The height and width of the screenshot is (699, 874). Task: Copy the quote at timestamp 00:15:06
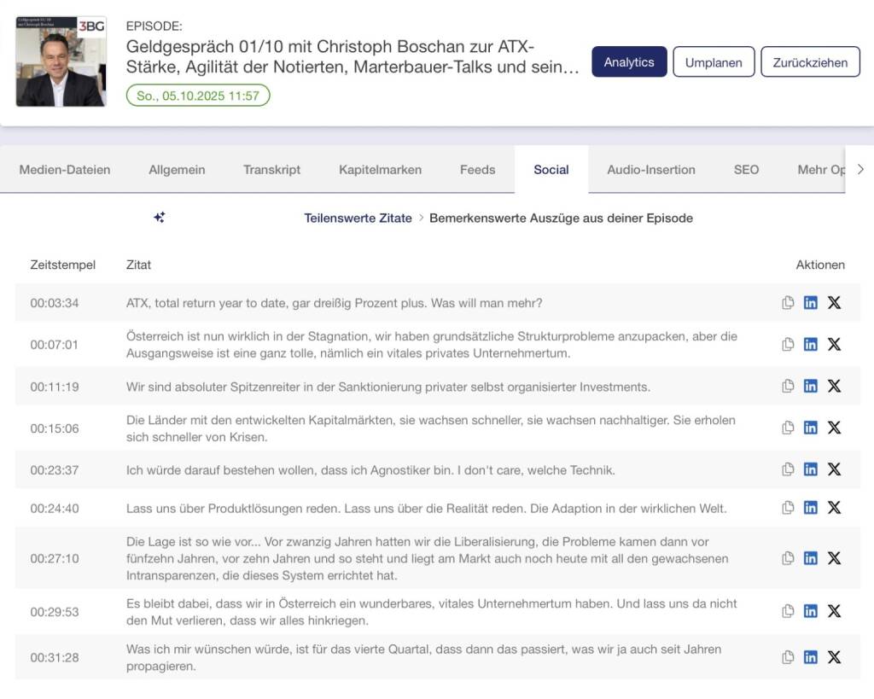pyautogui.click(x=788, y=428)
